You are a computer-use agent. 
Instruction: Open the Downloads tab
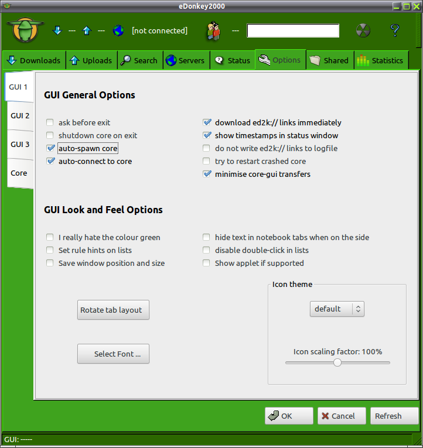tap(35, 60)
